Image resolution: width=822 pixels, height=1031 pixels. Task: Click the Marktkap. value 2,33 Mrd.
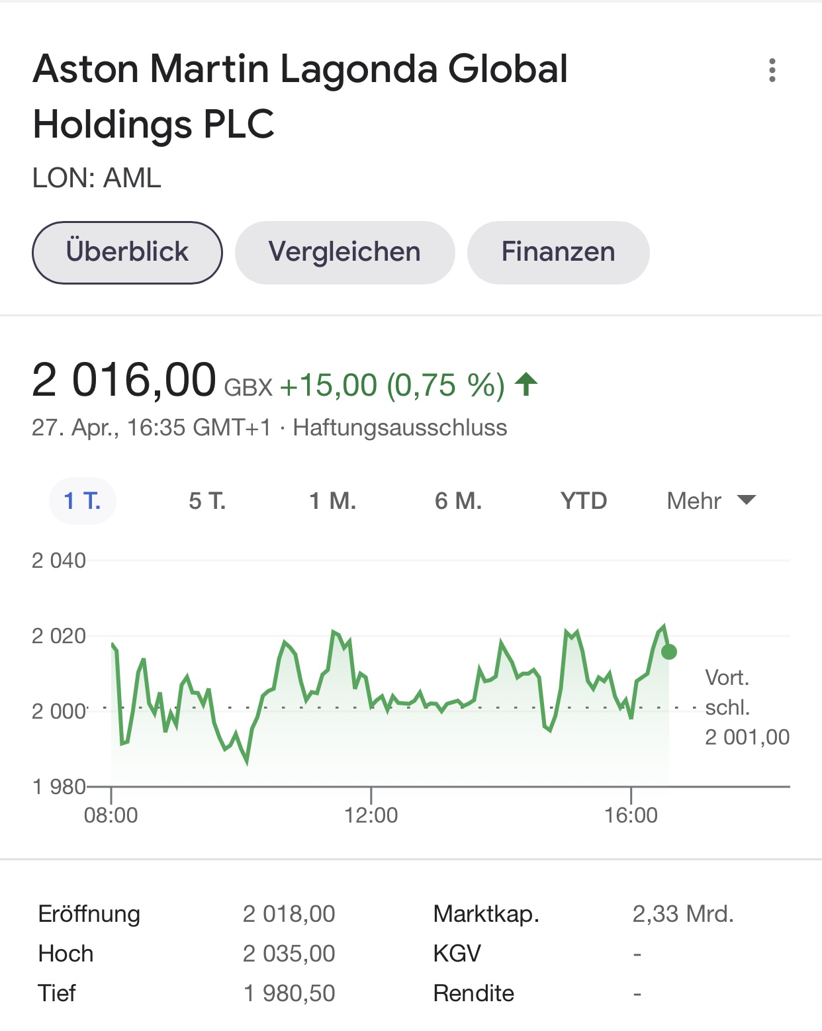[683, 914]
